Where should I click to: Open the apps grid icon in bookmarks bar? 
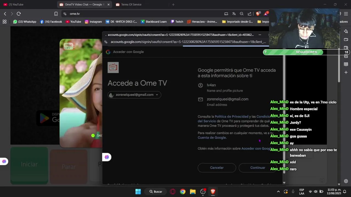(x=4, y=22)
